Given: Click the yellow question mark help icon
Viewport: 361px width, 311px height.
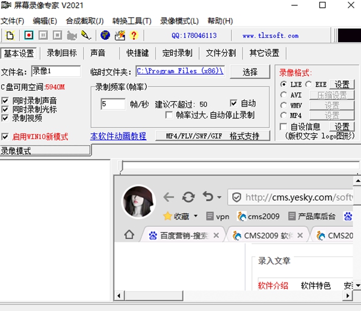Looking at the screenshot, I should coord(134,35).
